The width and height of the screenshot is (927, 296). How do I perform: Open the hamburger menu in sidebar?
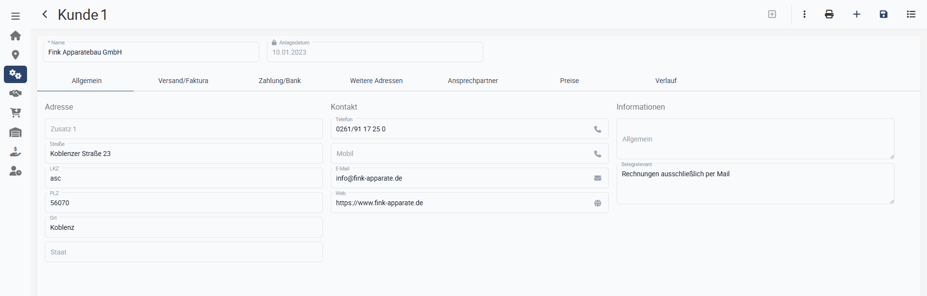point(15,16)
